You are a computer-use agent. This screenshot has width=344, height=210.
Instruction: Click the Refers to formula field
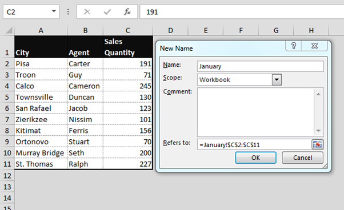point(254,144)
